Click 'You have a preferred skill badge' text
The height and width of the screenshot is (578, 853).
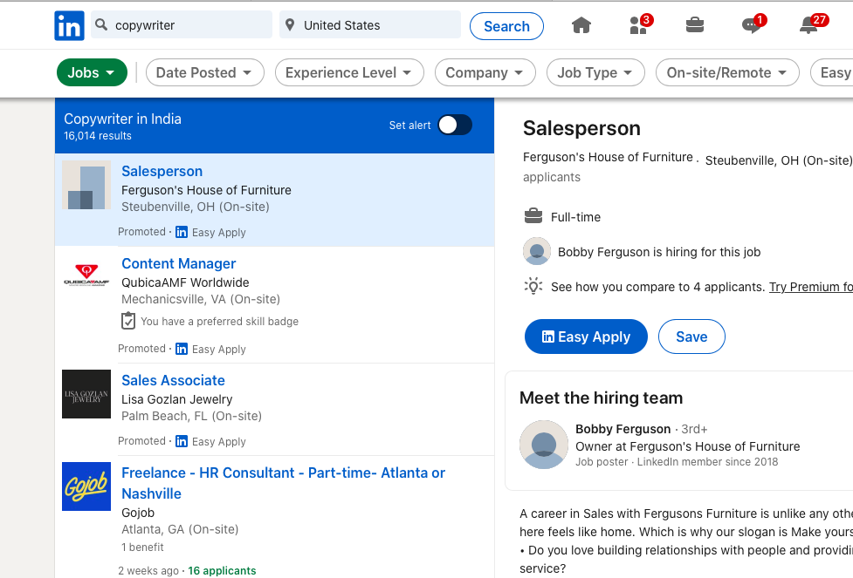click(x=219, y=321)
